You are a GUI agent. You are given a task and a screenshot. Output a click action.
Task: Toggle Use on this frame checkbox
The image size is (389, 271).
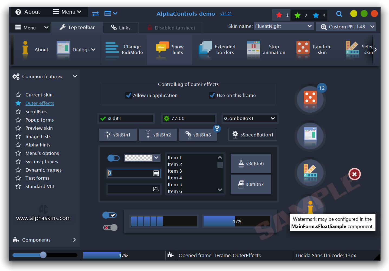tap(232, 95)
